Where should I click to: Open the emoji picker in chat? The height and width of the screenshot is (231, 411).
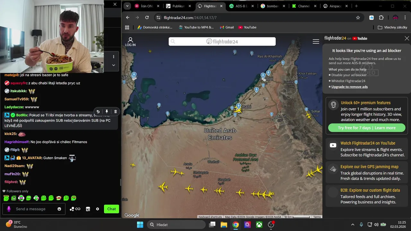[x=59, y=209]
